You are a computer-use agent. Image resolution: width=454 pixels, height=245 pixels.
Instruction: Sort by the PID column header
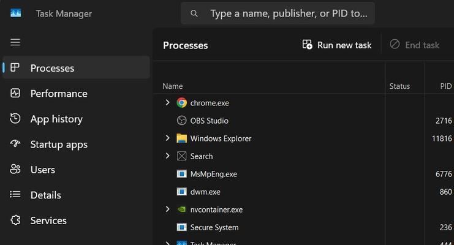[x=445, y=86]
